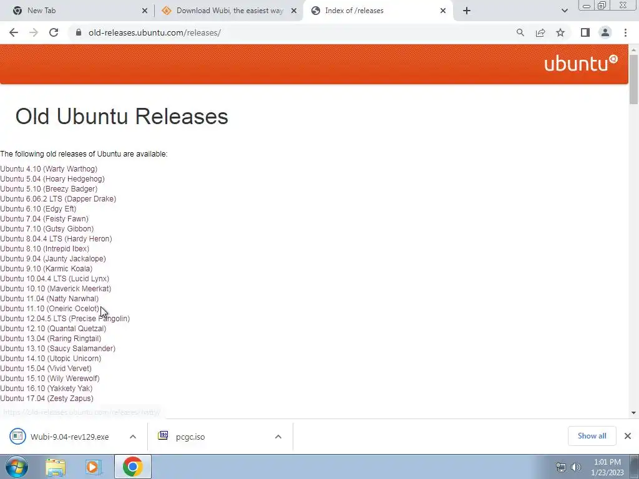This screenshot has height=479, width=639.
Task: Close the New Tab tab
Action: point(145,11)
